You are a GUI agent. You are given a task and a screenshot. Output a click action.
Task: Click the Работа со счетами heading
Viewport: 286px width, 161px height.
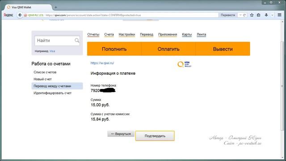(51, 64)
